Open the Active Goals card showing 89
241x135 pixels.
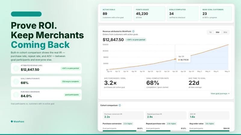tap(116, 13)
